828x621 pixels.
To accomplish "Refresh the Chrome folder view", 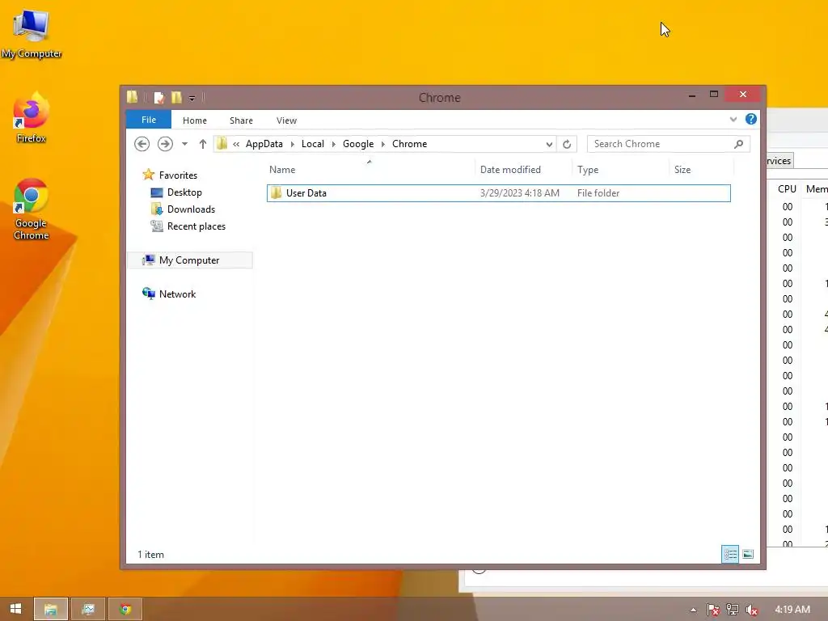I will pos(567,144).
